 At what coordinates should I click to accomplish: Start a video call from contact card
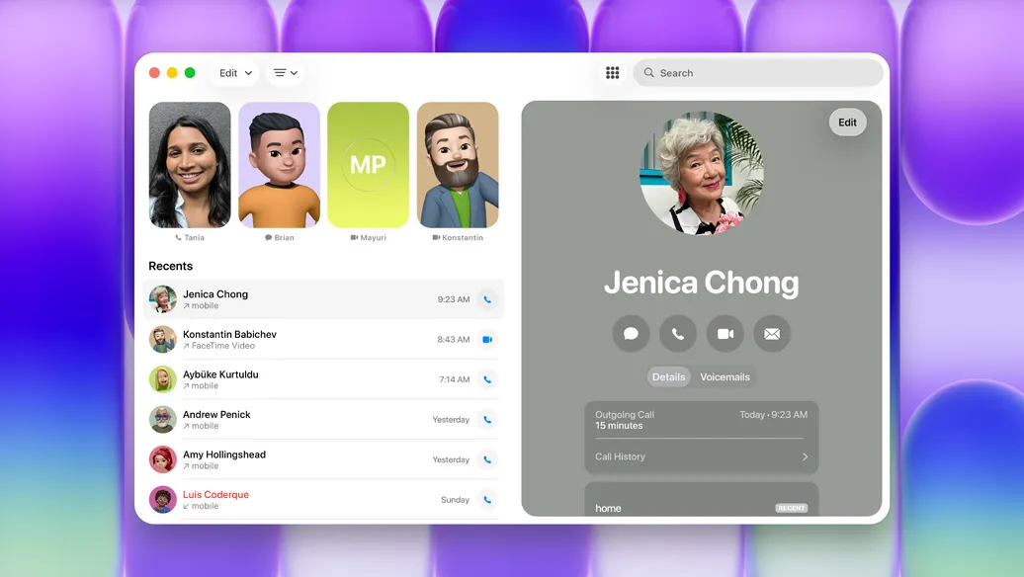(725, 334)
